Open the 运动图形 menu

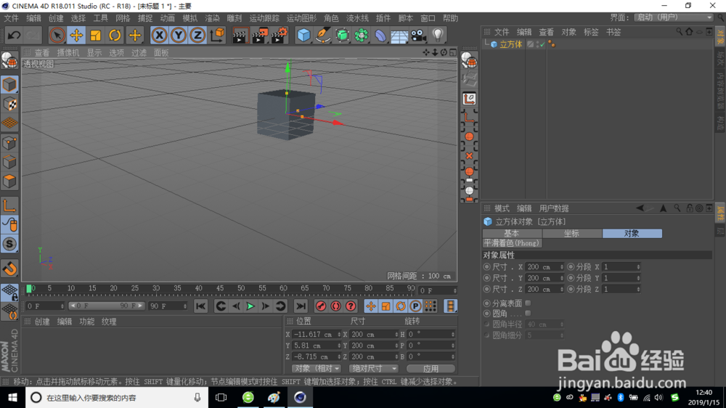301,18
